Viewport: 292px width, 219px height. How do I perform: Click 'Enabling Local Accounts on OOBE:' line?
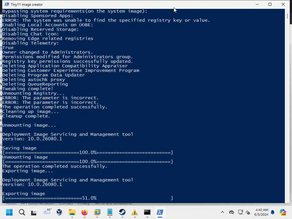click(48, 25)
